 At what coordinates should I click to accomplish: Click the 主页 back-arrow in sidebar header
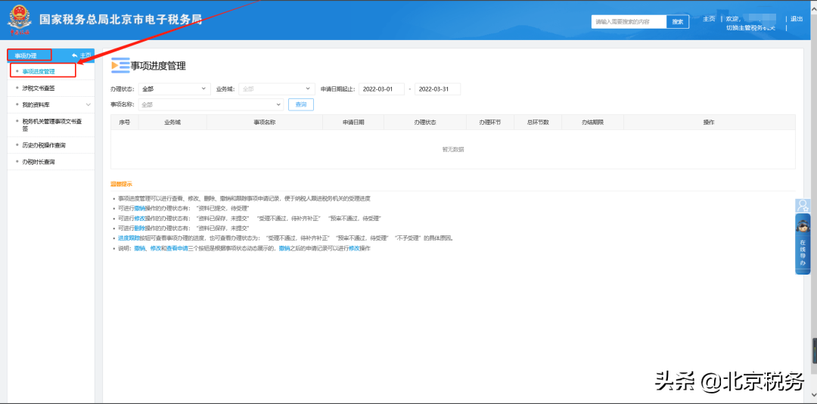[x=81, y=55]
